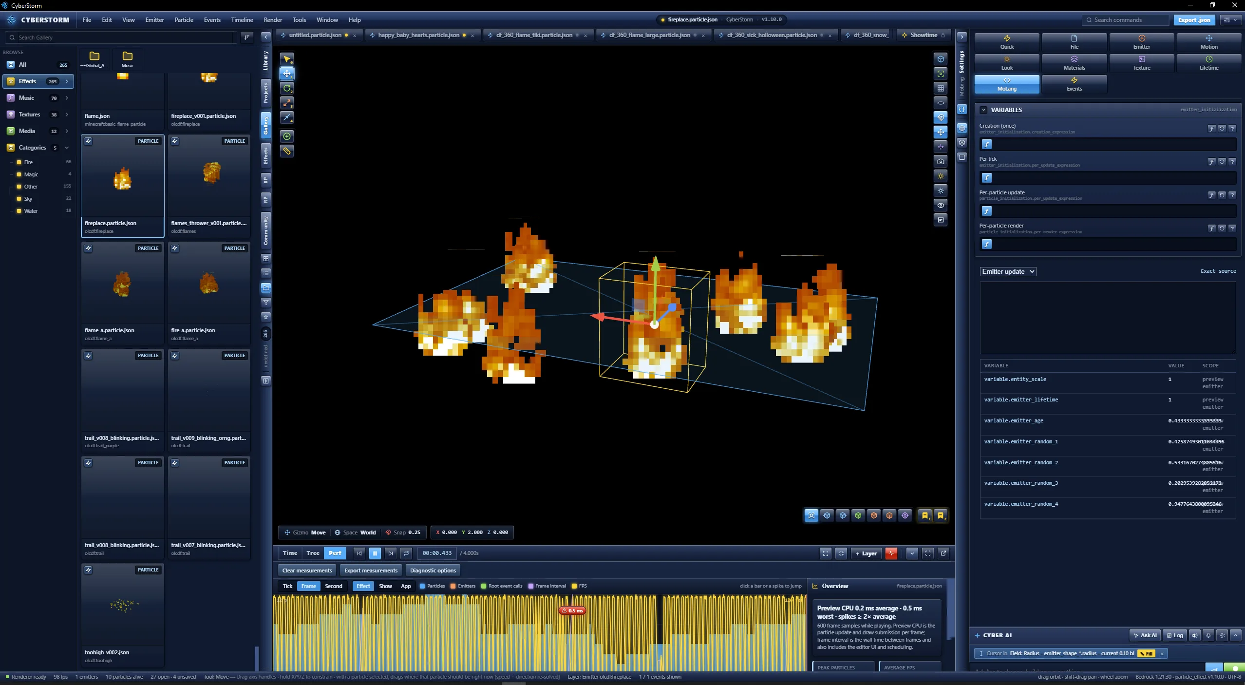
Task: Open the Music folder in gallery
Action: (128, 59)
